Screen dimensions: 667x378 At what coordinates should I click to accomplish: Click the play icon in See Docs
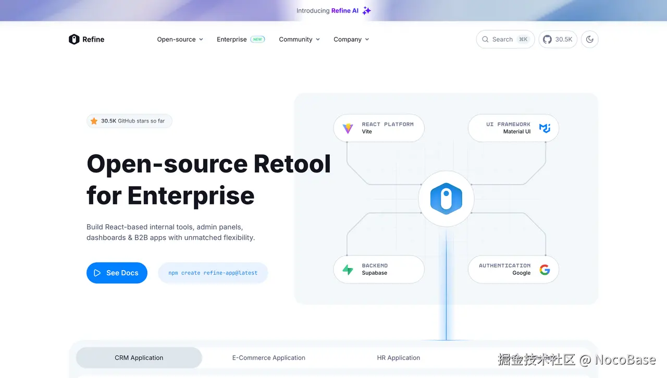[97, 273]
